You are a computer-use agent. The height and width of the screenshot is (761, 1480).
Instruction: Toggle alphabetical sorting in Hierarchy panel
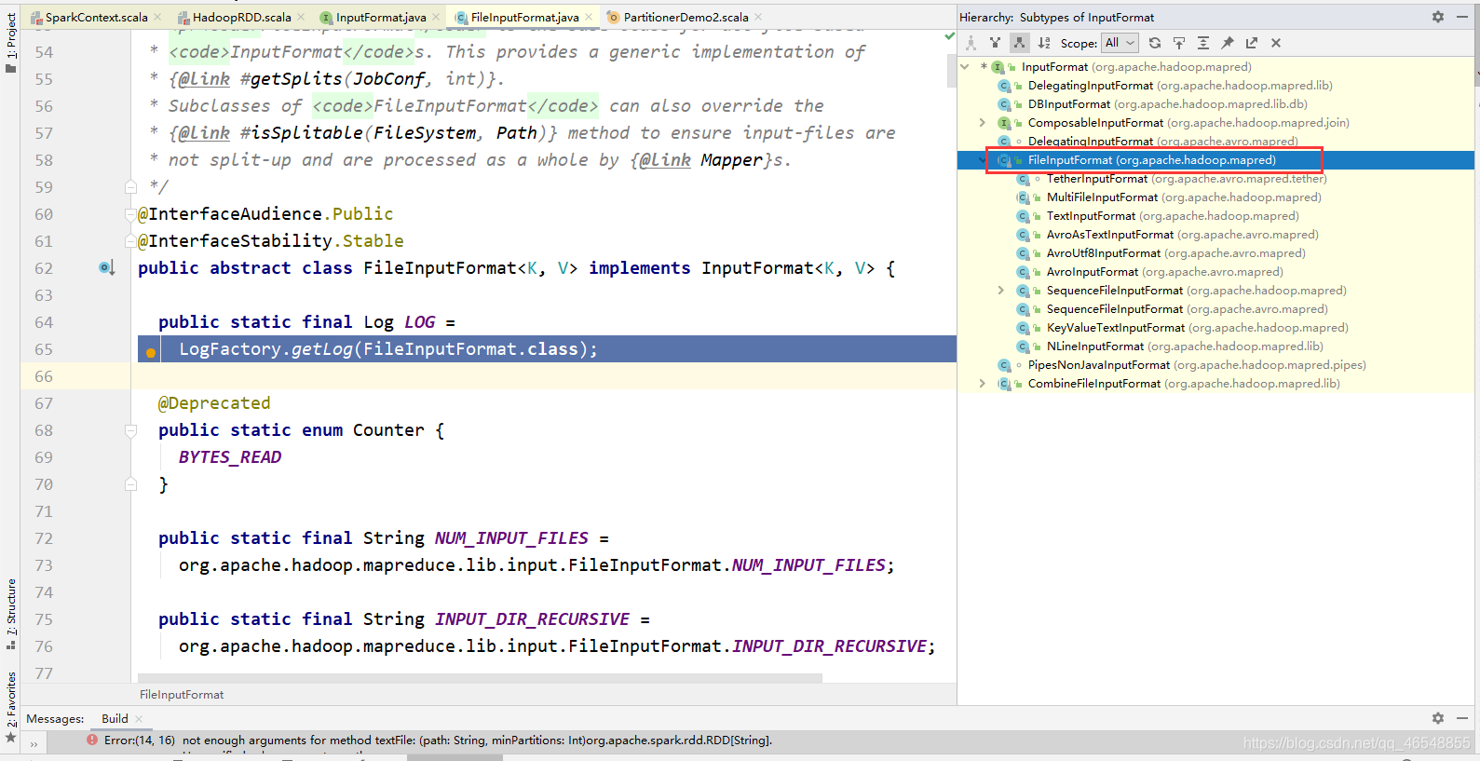(x=1044, y=43)
